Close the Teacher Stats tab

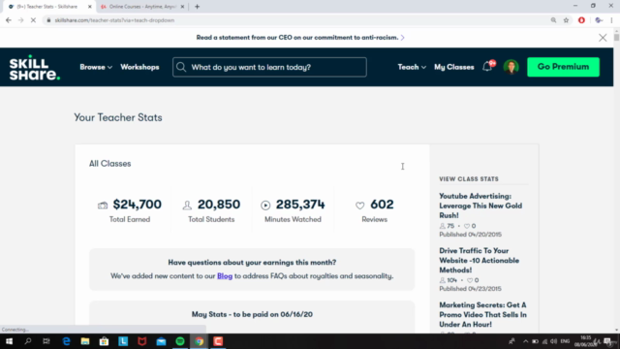tap(89, 7)
